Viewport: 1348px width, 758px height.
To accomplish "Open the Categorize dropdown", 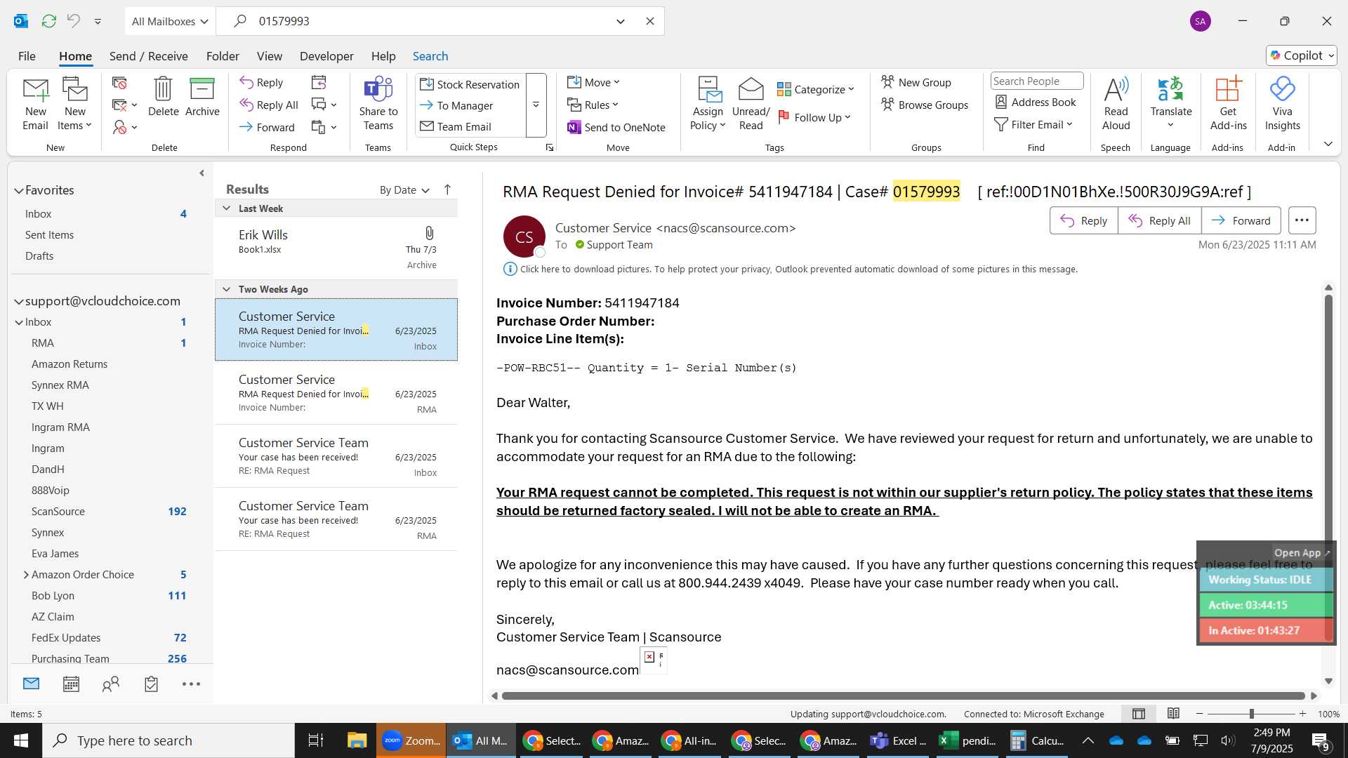I will coord(816,89).
